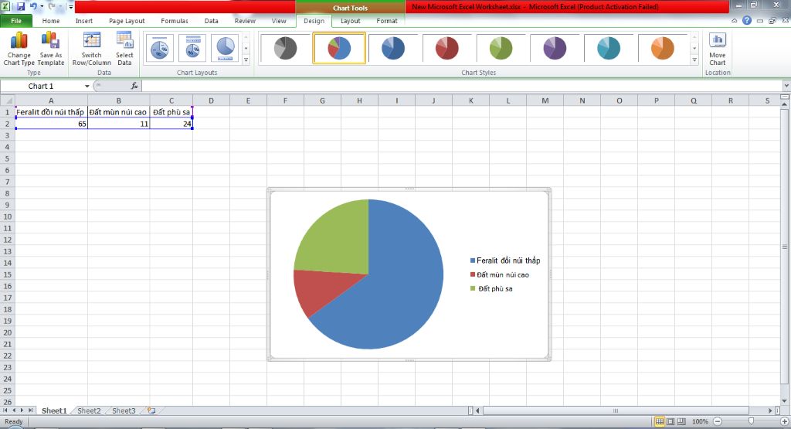
Task: Open Name Box dropdown arrow
Action: 87,87
